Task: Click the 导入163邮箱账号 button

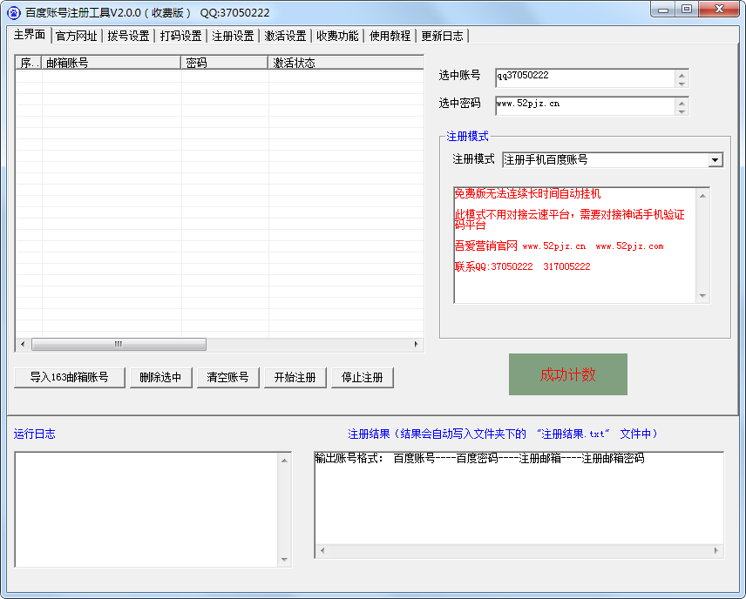Action: 69,377
